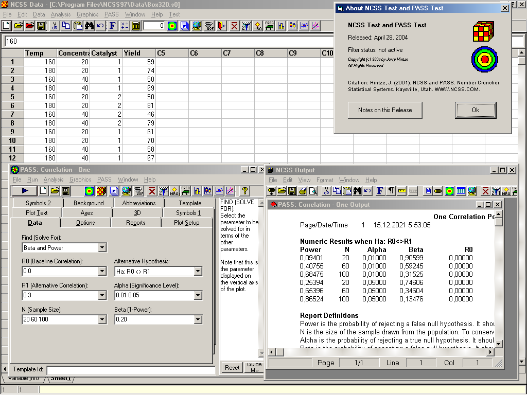
Task: Click the yellow question mark help icon
Action: click(x=244, y=191)
